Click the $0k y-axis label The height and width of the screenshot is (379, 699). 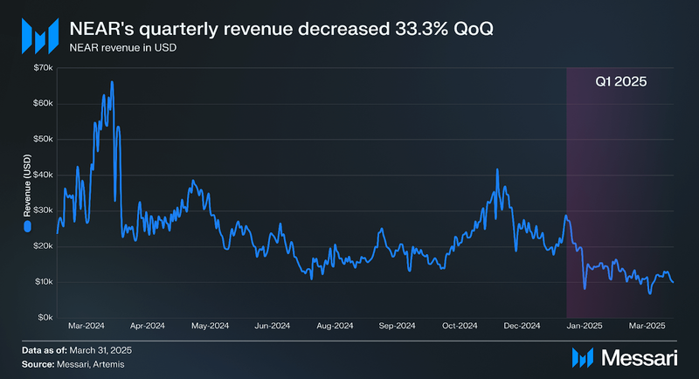click(x=45, y=318)
